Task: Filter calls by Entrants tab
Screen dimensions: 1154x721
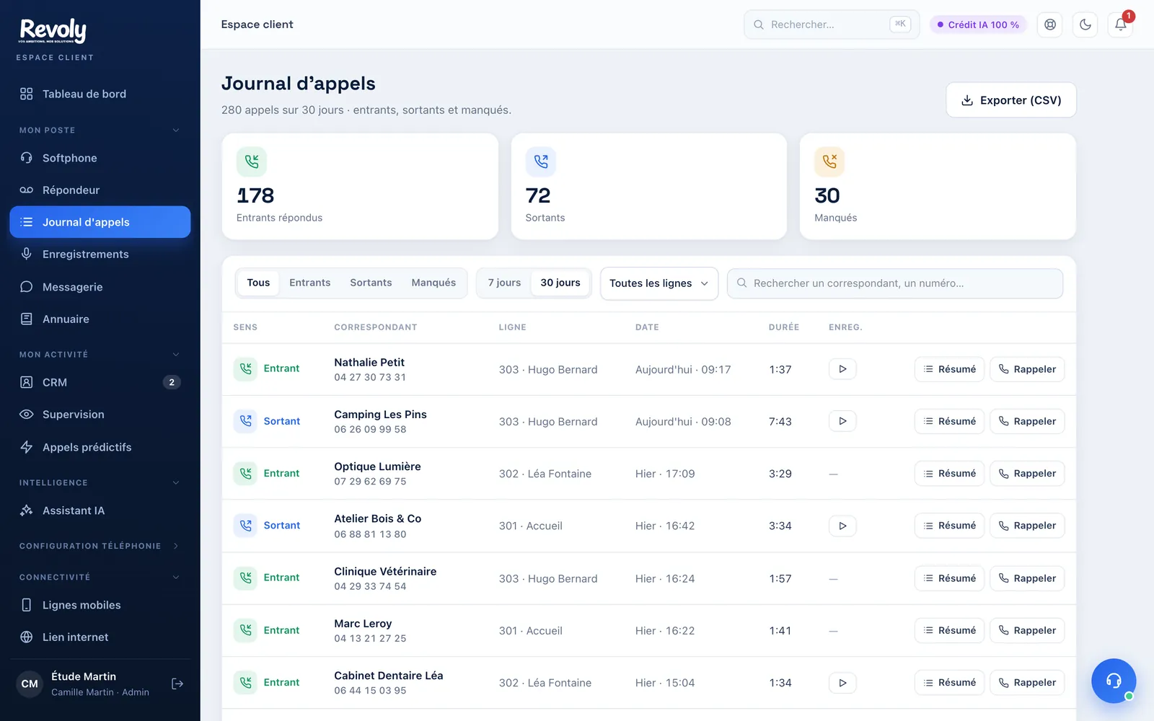Action: (310, 283)
